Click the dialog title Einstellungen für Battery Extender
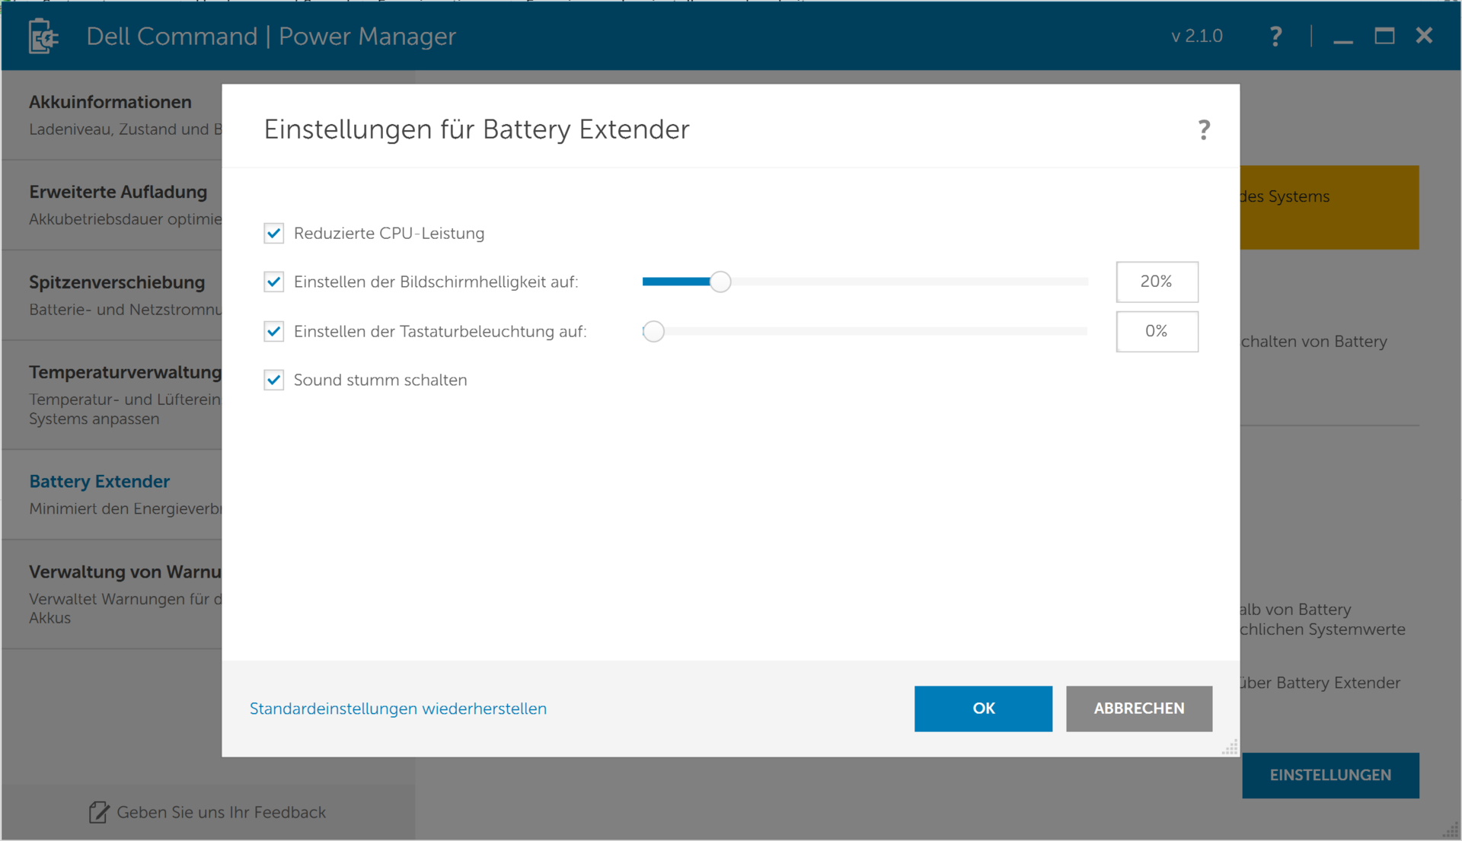The width and height of the screenshot is (1462, 841). [477, 129]
